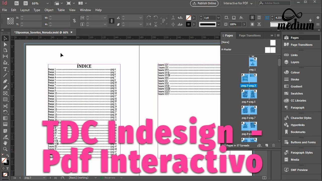Image resolution: width=322 pixels, height=181 pixels.
Task: Open the SWF Preview panel
Action: [299, 170]
